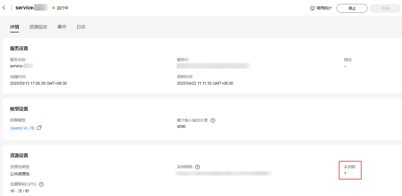Click the green 运行中 status indicator

tap(53, 8)
